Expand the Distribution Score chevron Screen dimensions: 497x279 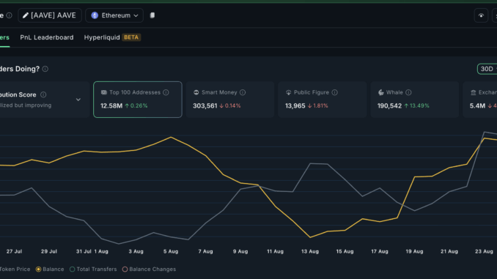point(78,100)
